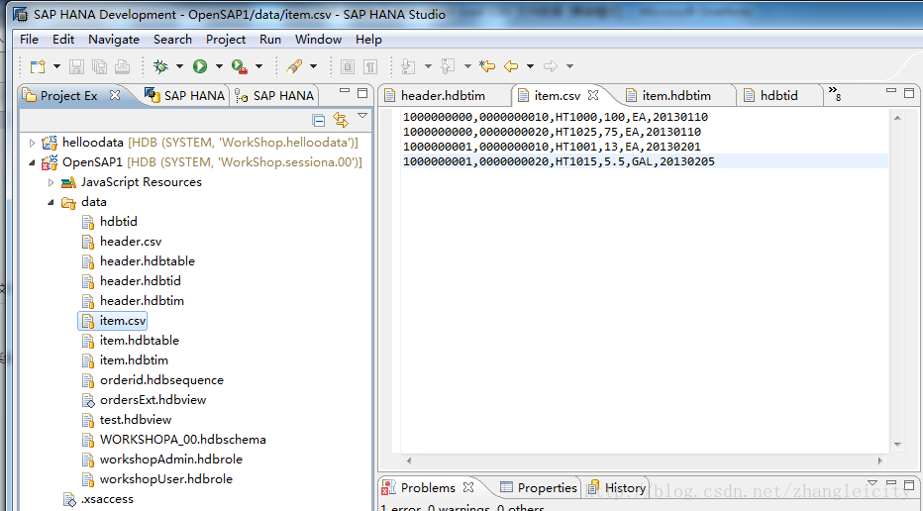
Task: Open the Run menu
Action: coord(270,40)
